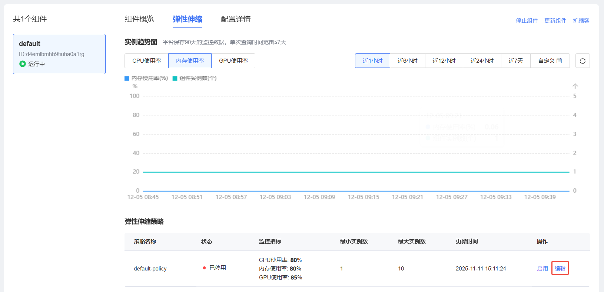Click the 停止组件 link
Screen dimensions: 604x292
point(527,21)
